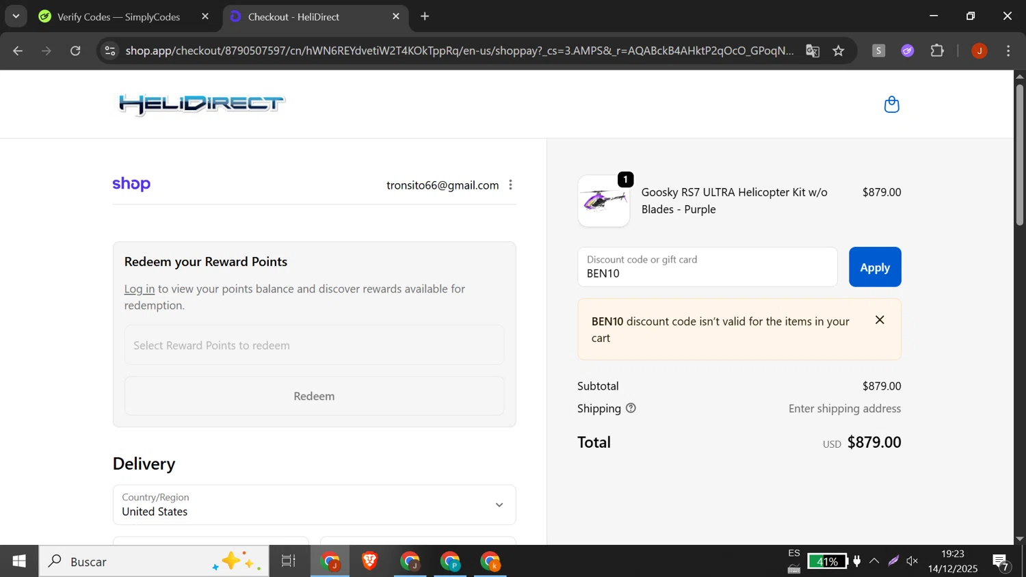Open tab search dropdown arrow
The height and width of the screenshot is (577, 1026).
click(x=16, y=16)
